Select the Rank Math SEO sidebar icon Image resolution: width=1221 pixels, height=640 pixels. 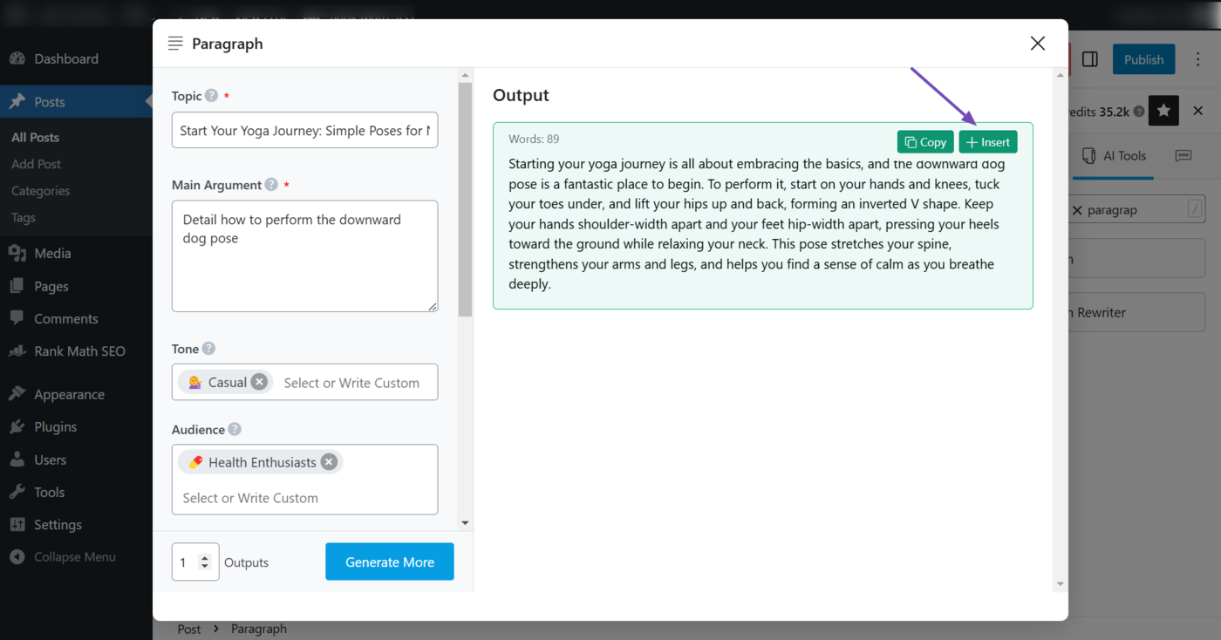17,351
